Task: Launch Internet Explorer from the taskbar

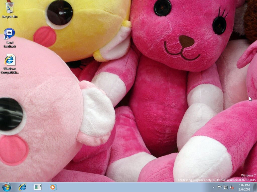Action: [22, 187]
